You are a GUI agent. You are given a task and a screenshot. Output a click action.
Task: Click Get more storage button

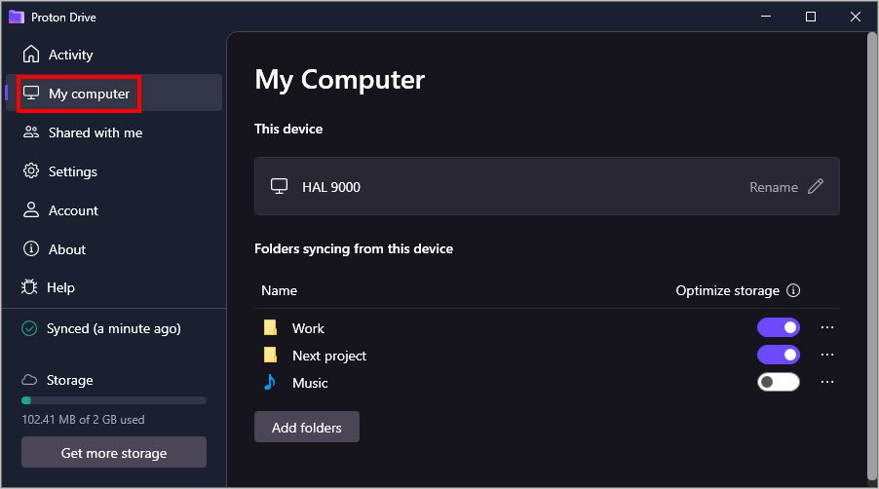point(114,452)
